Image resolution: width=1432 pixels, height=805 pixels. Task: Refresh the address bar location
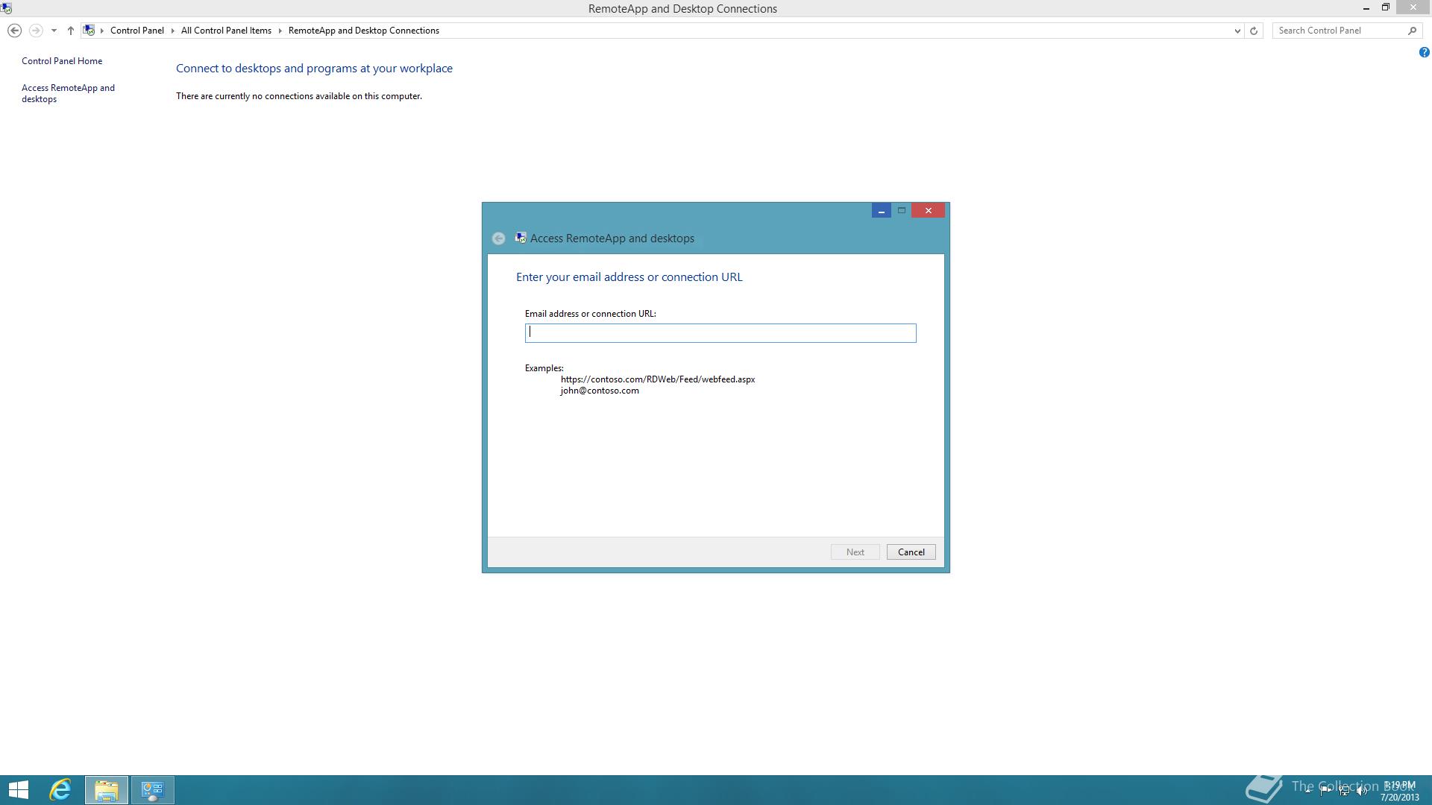point(1254,31)
